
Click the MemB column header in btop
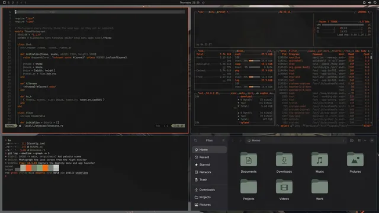(x=351, y=54)
